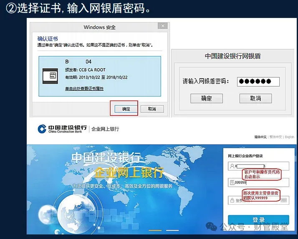The height and width of the screenshot is (239, 298).
Task: Click the lock icon in password field
Action: tap(232, 201)
